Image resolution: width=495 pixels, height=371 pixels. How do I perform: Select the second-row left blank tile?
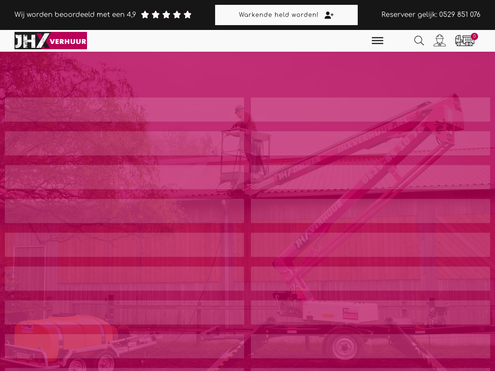[124, 143]
